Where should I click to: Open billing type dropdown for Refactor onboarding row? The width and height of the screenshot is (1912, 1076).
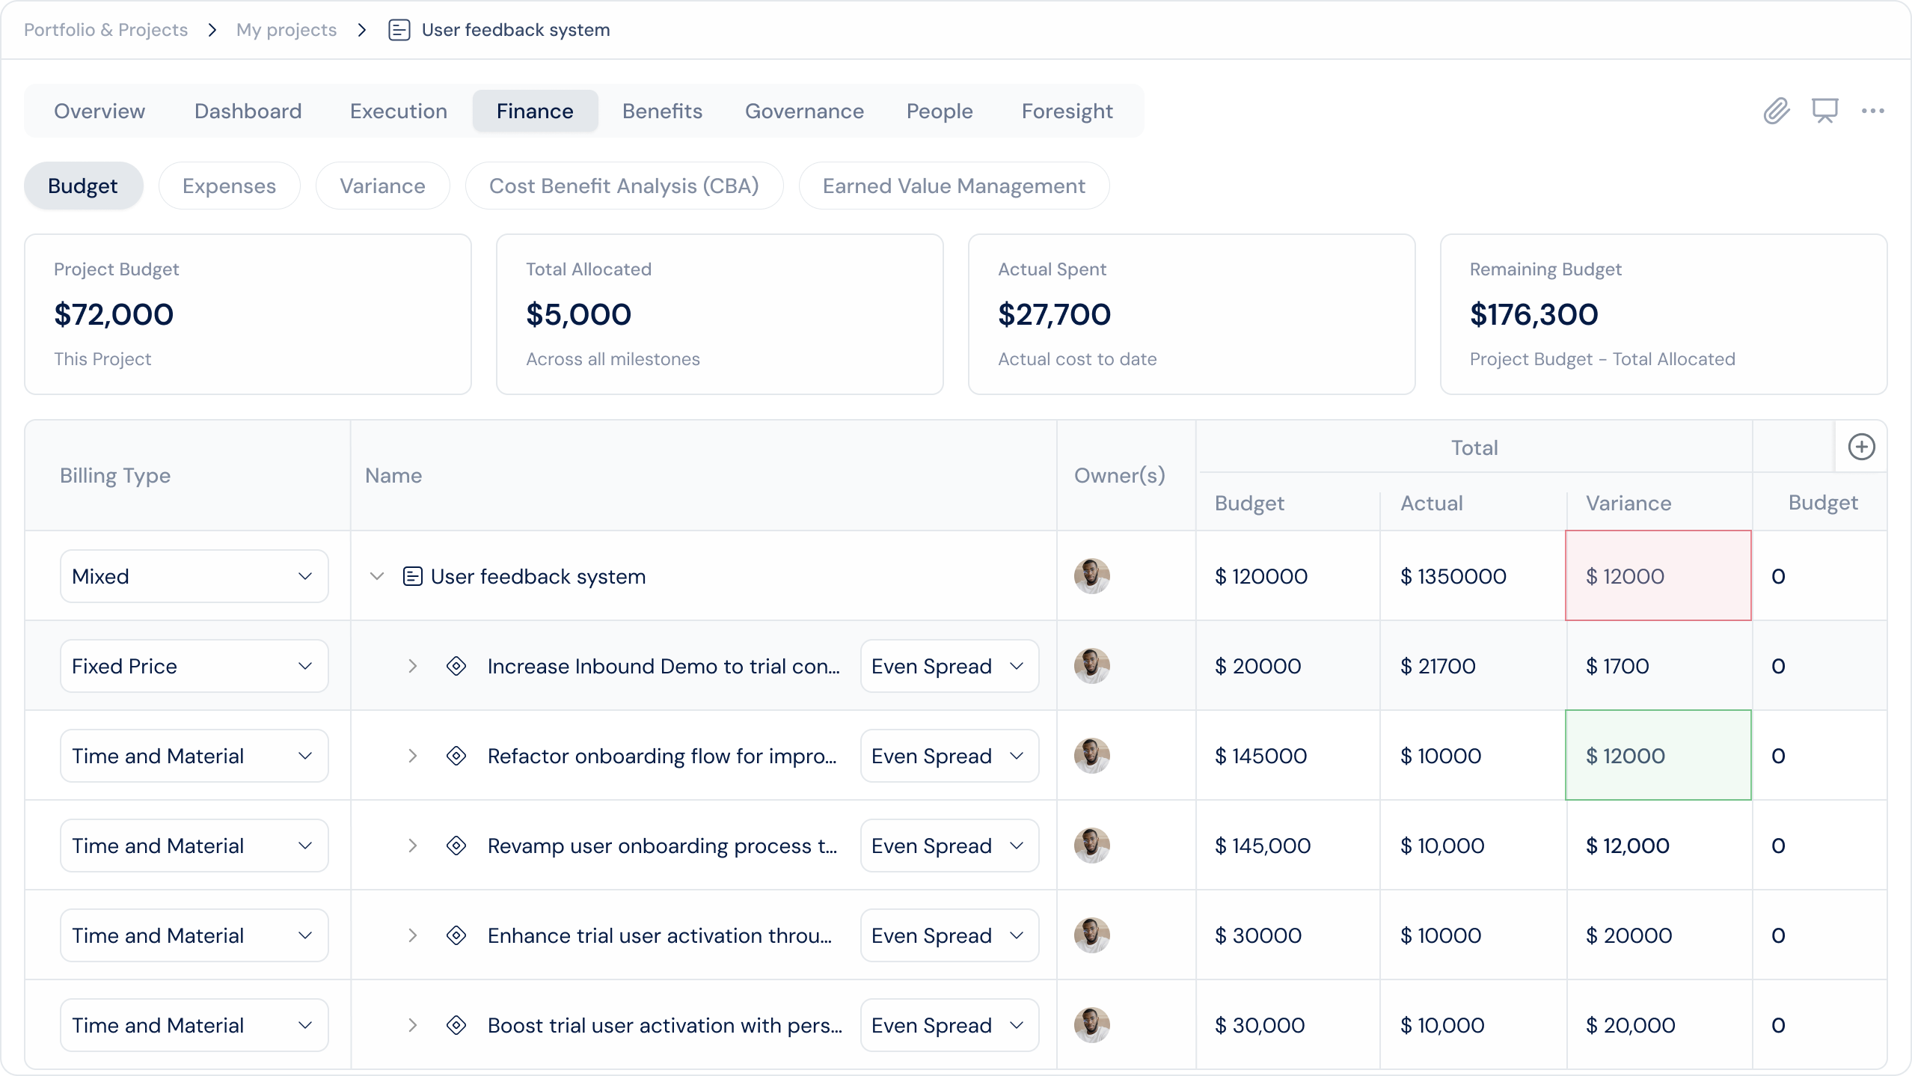194,756
